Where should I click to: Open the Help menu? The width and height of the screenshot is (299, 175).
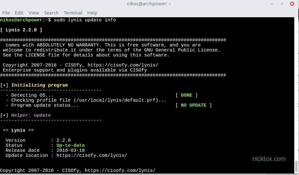[92, 13]
